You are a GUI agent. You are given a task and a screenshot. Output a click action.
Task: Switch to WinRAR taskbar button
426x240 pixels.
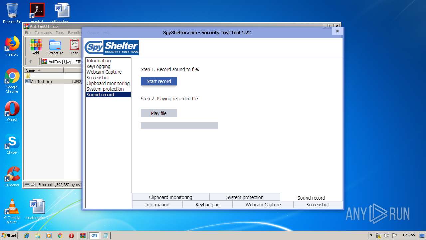click(83, 236)
